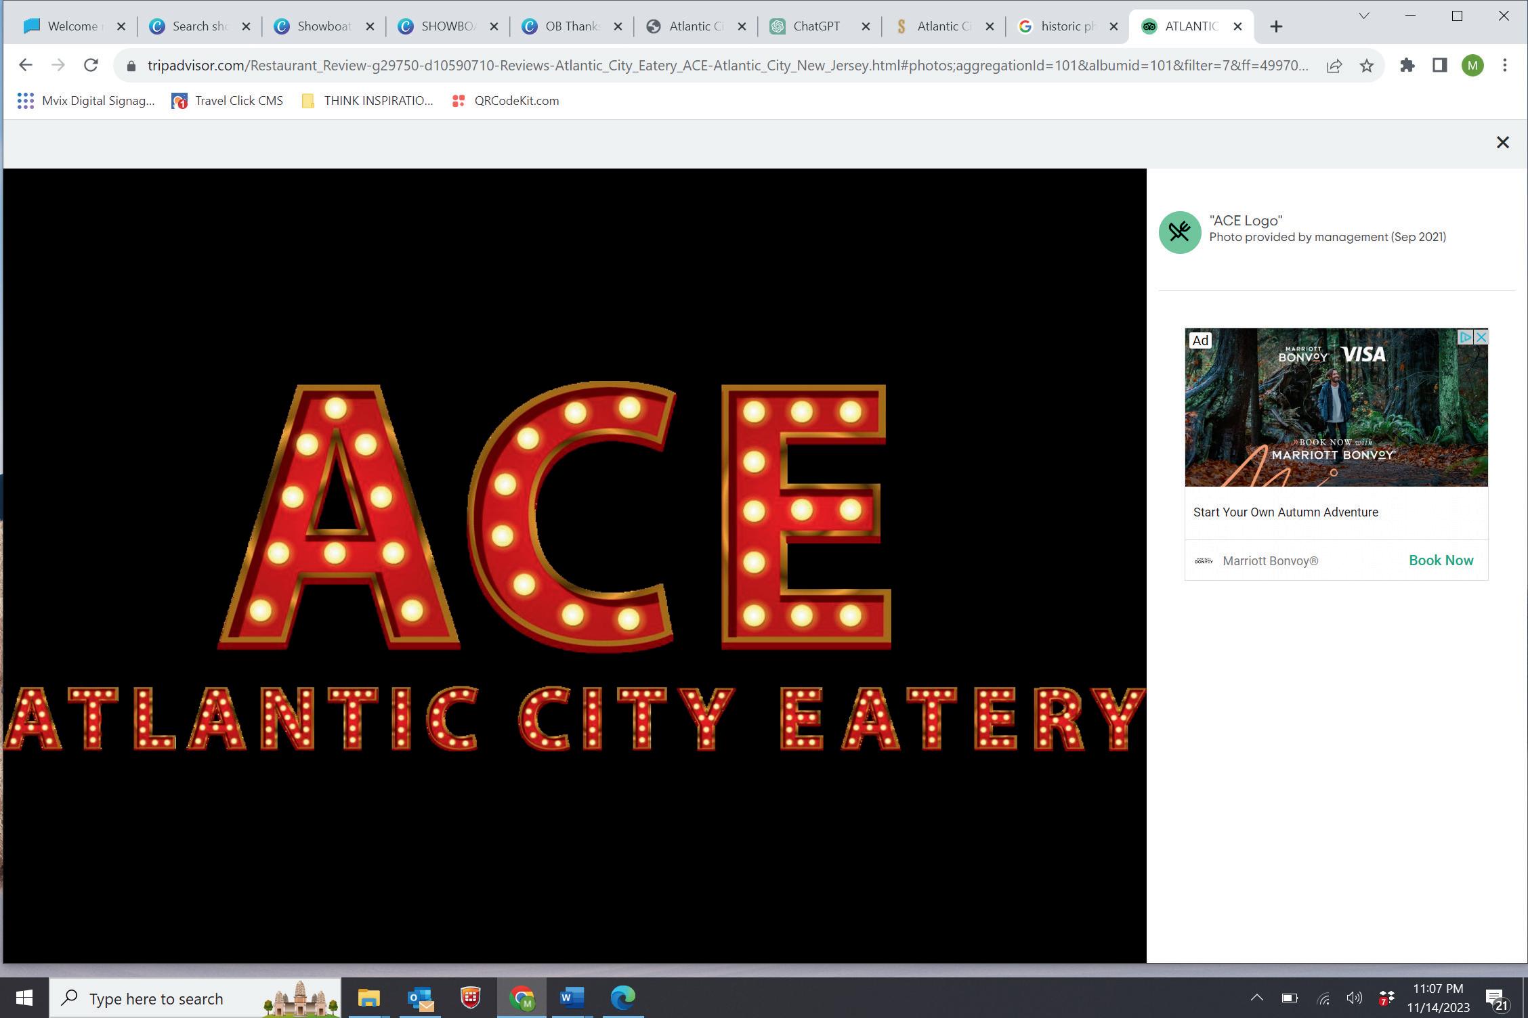
Task: Click the management restaurant avatar icon
Action: 1179,232
